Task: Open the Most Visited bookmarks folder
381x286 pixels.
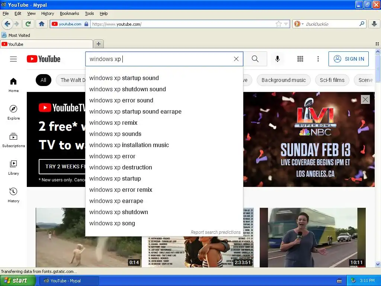Action: click(x=16, y=35)
